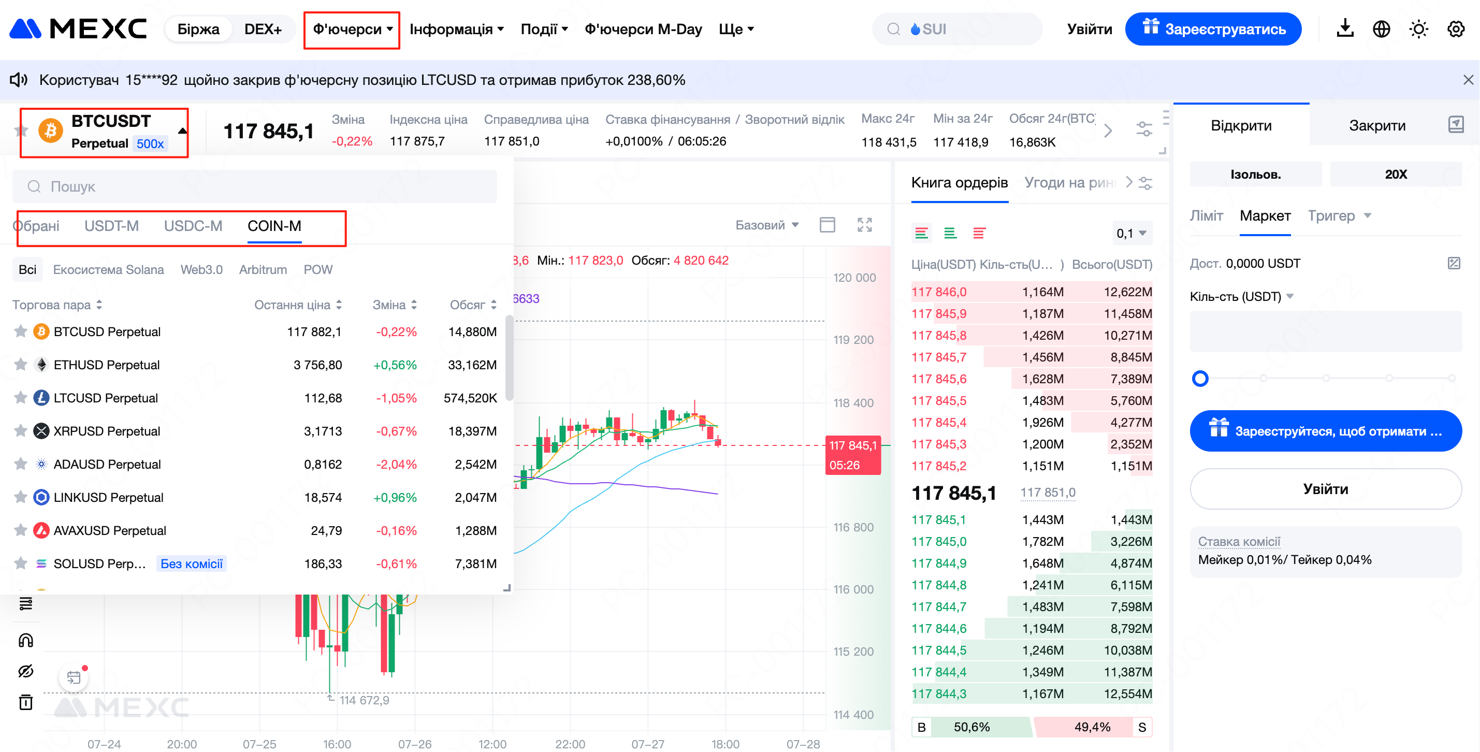Click the 20X leverage button

click(x=1396, y=174)
